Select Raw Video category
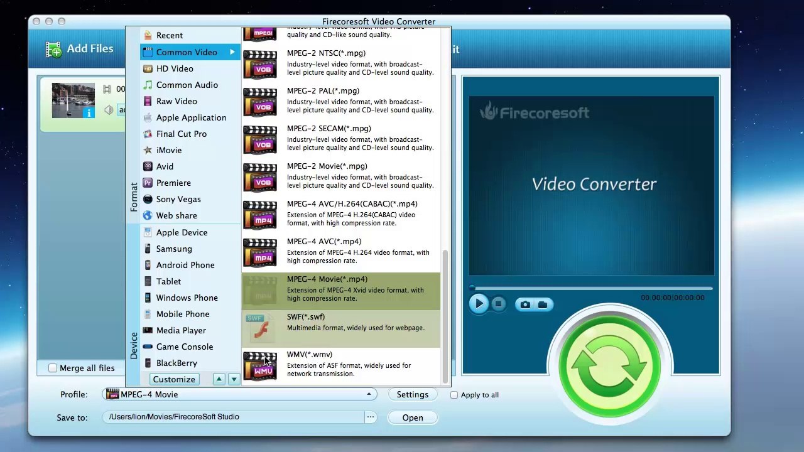The width and height of the screenshot is (804, 452). pyautogui.click(x=190, y=101)
